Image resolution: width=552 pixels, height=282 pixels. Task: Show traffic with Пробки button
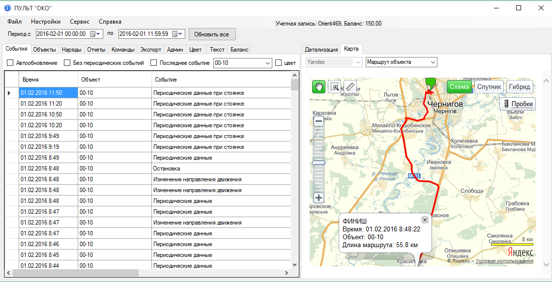pyautogui.click(x=518, y=104)
